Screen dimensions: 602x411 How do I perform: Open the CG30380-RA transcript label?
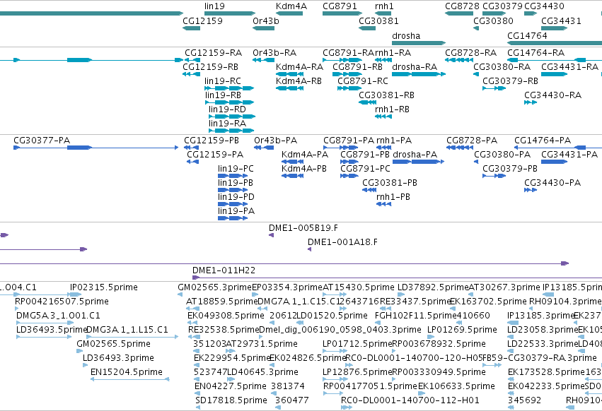click(502, 66)
